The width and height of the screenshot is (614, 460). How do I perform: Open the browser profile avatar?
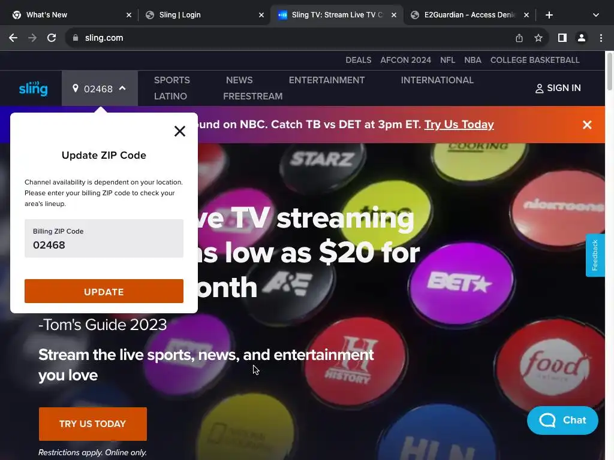(582, 38)
